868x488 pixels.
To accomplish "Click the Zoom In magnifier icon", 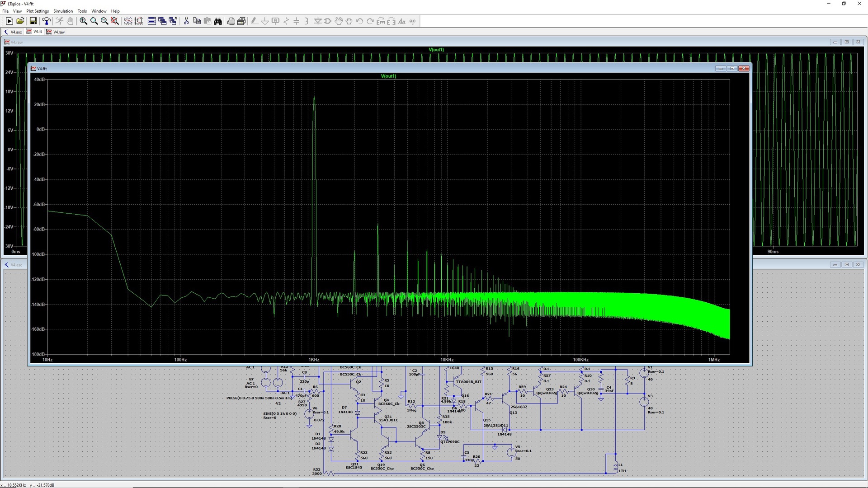I will pos(84,21).
